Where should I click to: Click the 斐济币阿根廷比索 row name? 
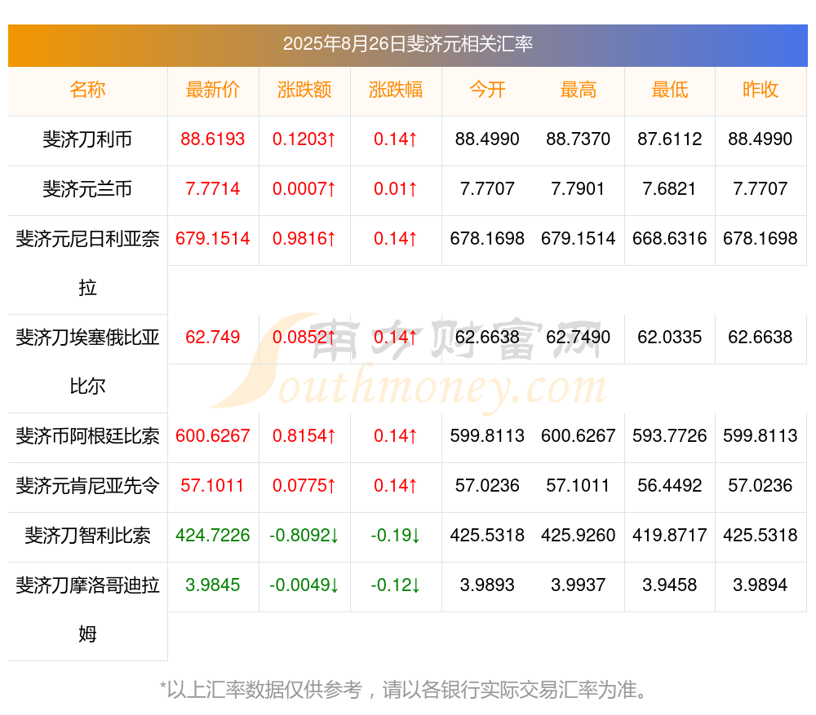[87, 436]
